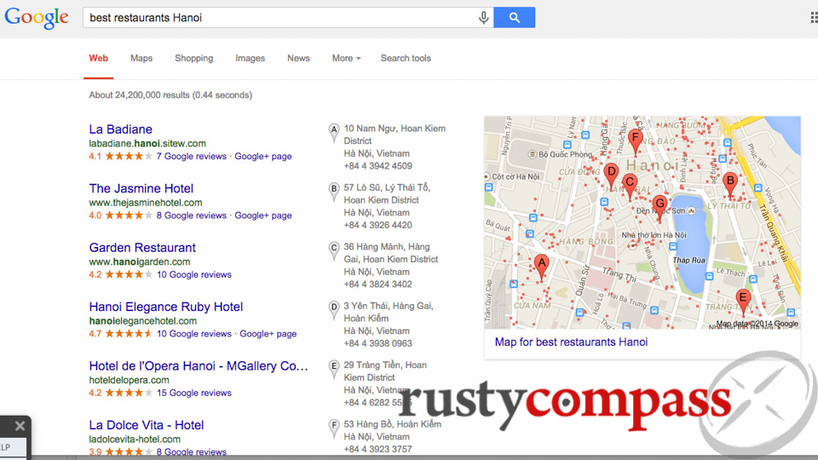The image size is (818, 460).
Task: Open 8 Google reviews for Jasmine Hotel
Action: (x=192, y=216)
